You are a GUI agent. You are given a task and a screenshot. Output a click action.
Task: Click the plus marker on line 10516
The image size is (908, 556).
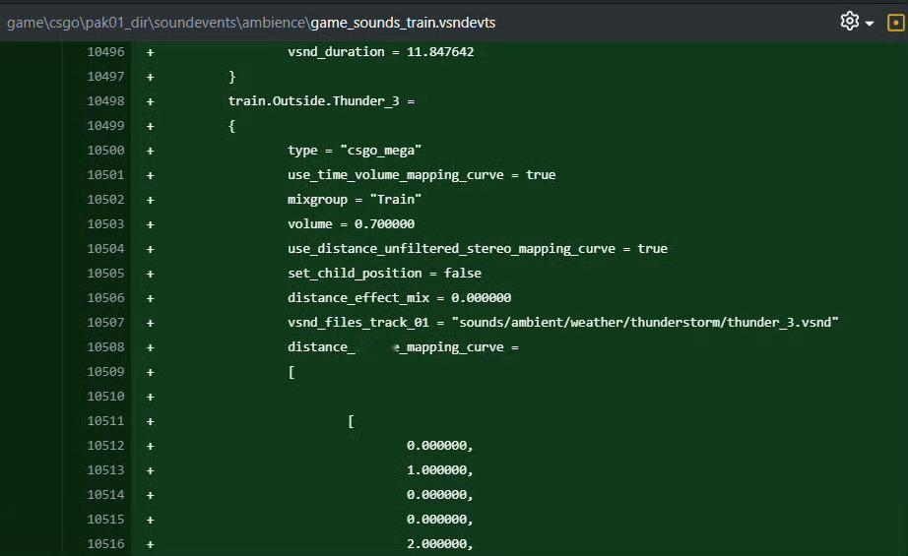tap(150, 544)
